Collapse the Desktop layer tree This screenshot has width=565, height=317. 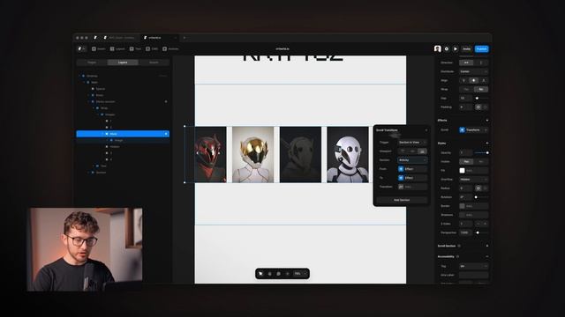tap(79, 76)
